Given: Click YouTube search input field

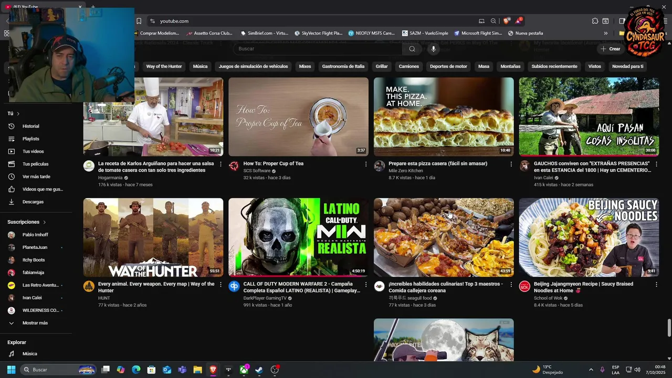Looking at the screenshot, I should pyautogui.click(x=318, y=49).
